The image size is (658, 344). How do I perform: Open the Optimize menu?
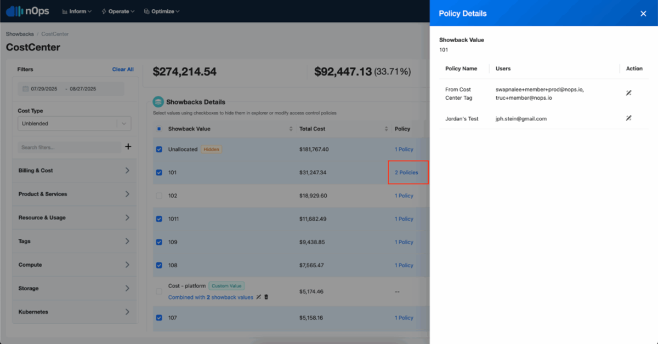pyautogui.click(x=161, y=12)
